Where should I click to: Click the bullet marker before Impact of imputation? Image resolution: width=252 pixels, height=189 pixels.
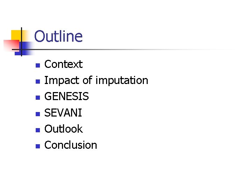click(x=38, y=82)
